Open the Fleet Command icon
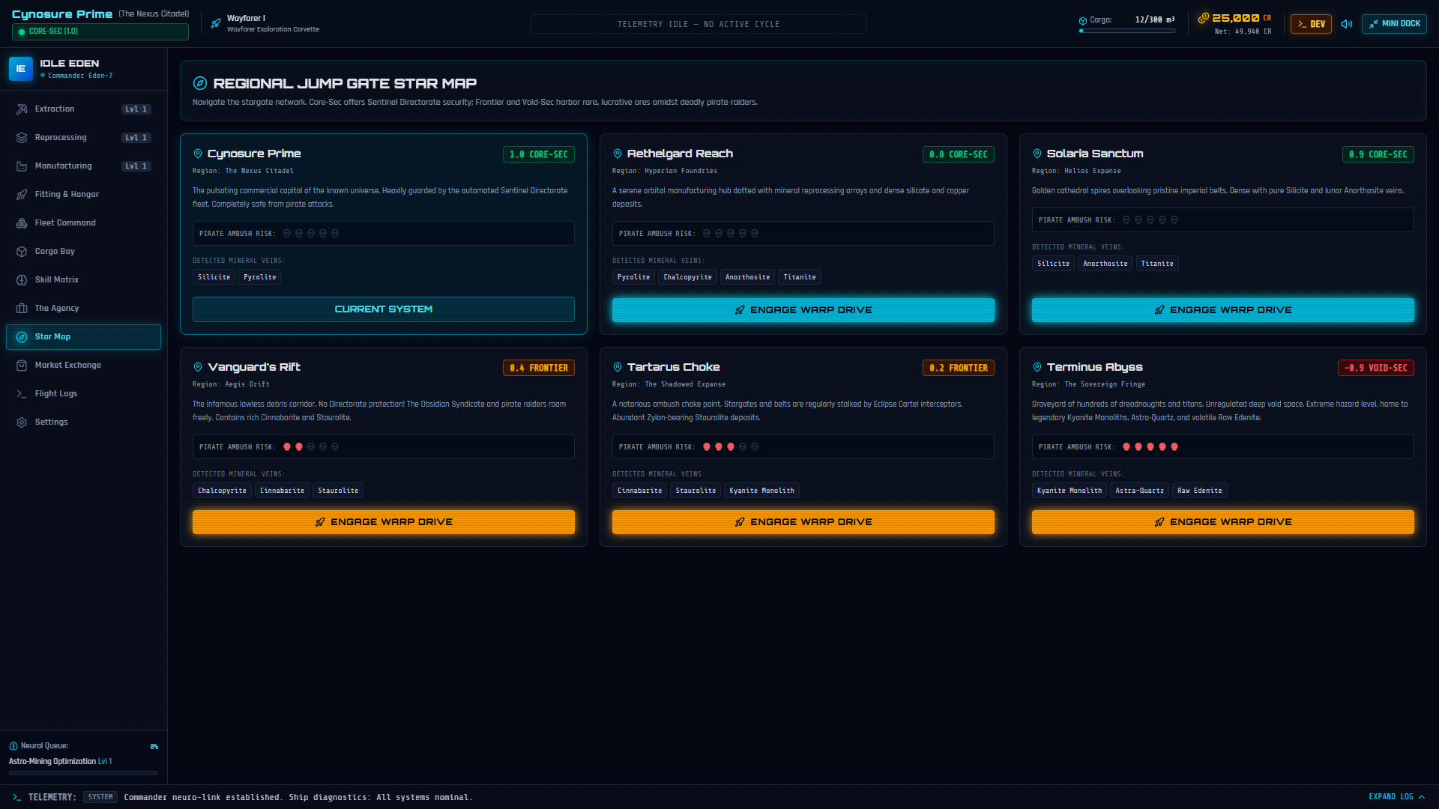Viewport: 1439px width, 809px height. [x=22, y=223]
